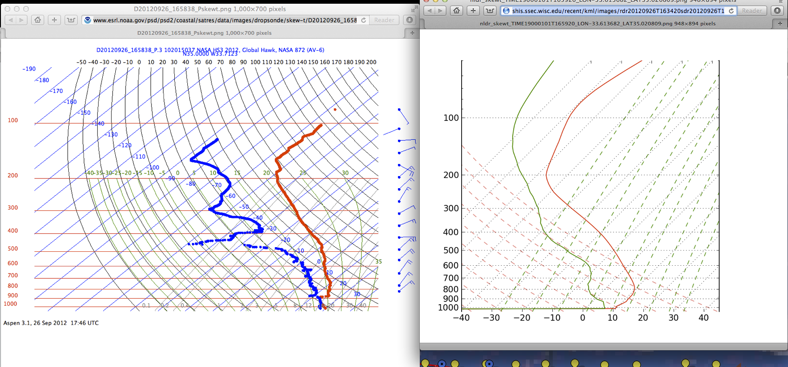Reload the esrl.noaa.gov page
The image size is (788, 367).
[364, 20]
